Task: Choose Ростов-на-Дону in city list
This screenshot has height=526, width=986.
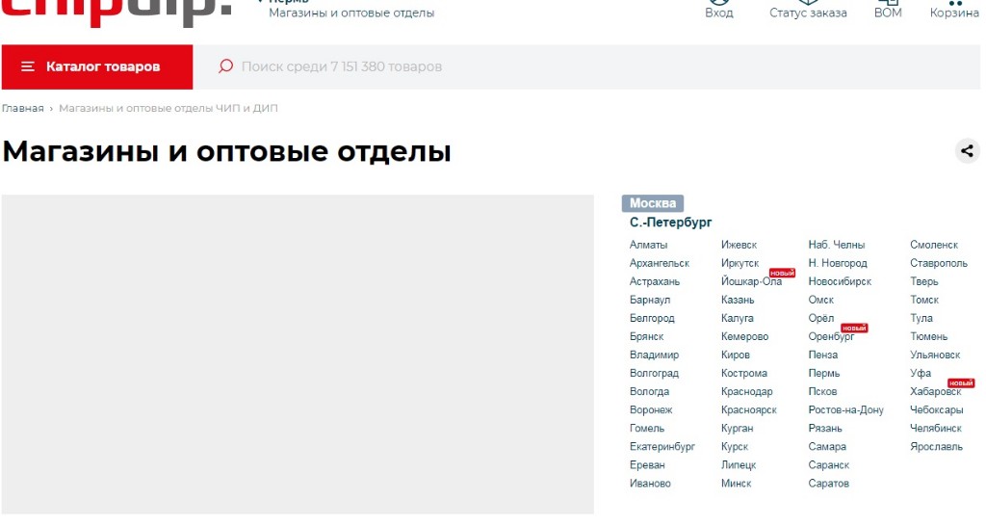Action: coord(845,409)
